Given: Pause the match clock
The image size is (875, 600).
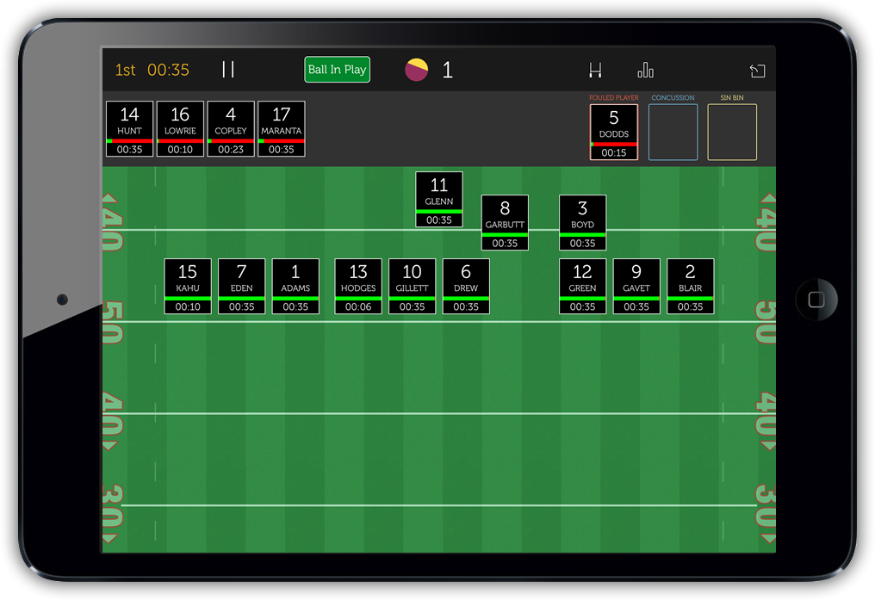Looking at the screenshot, I should pyautogui.click(x=228, y=70).
